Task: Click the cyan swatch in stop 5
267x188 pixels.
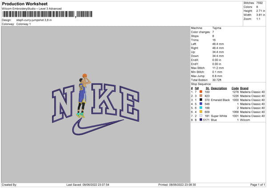Action: coord(201,108)
